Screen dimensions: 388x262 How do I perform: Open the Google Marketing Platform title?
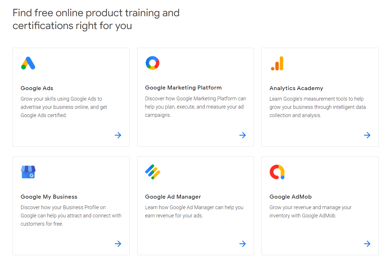pyautogui.click(x=183, y=88)
